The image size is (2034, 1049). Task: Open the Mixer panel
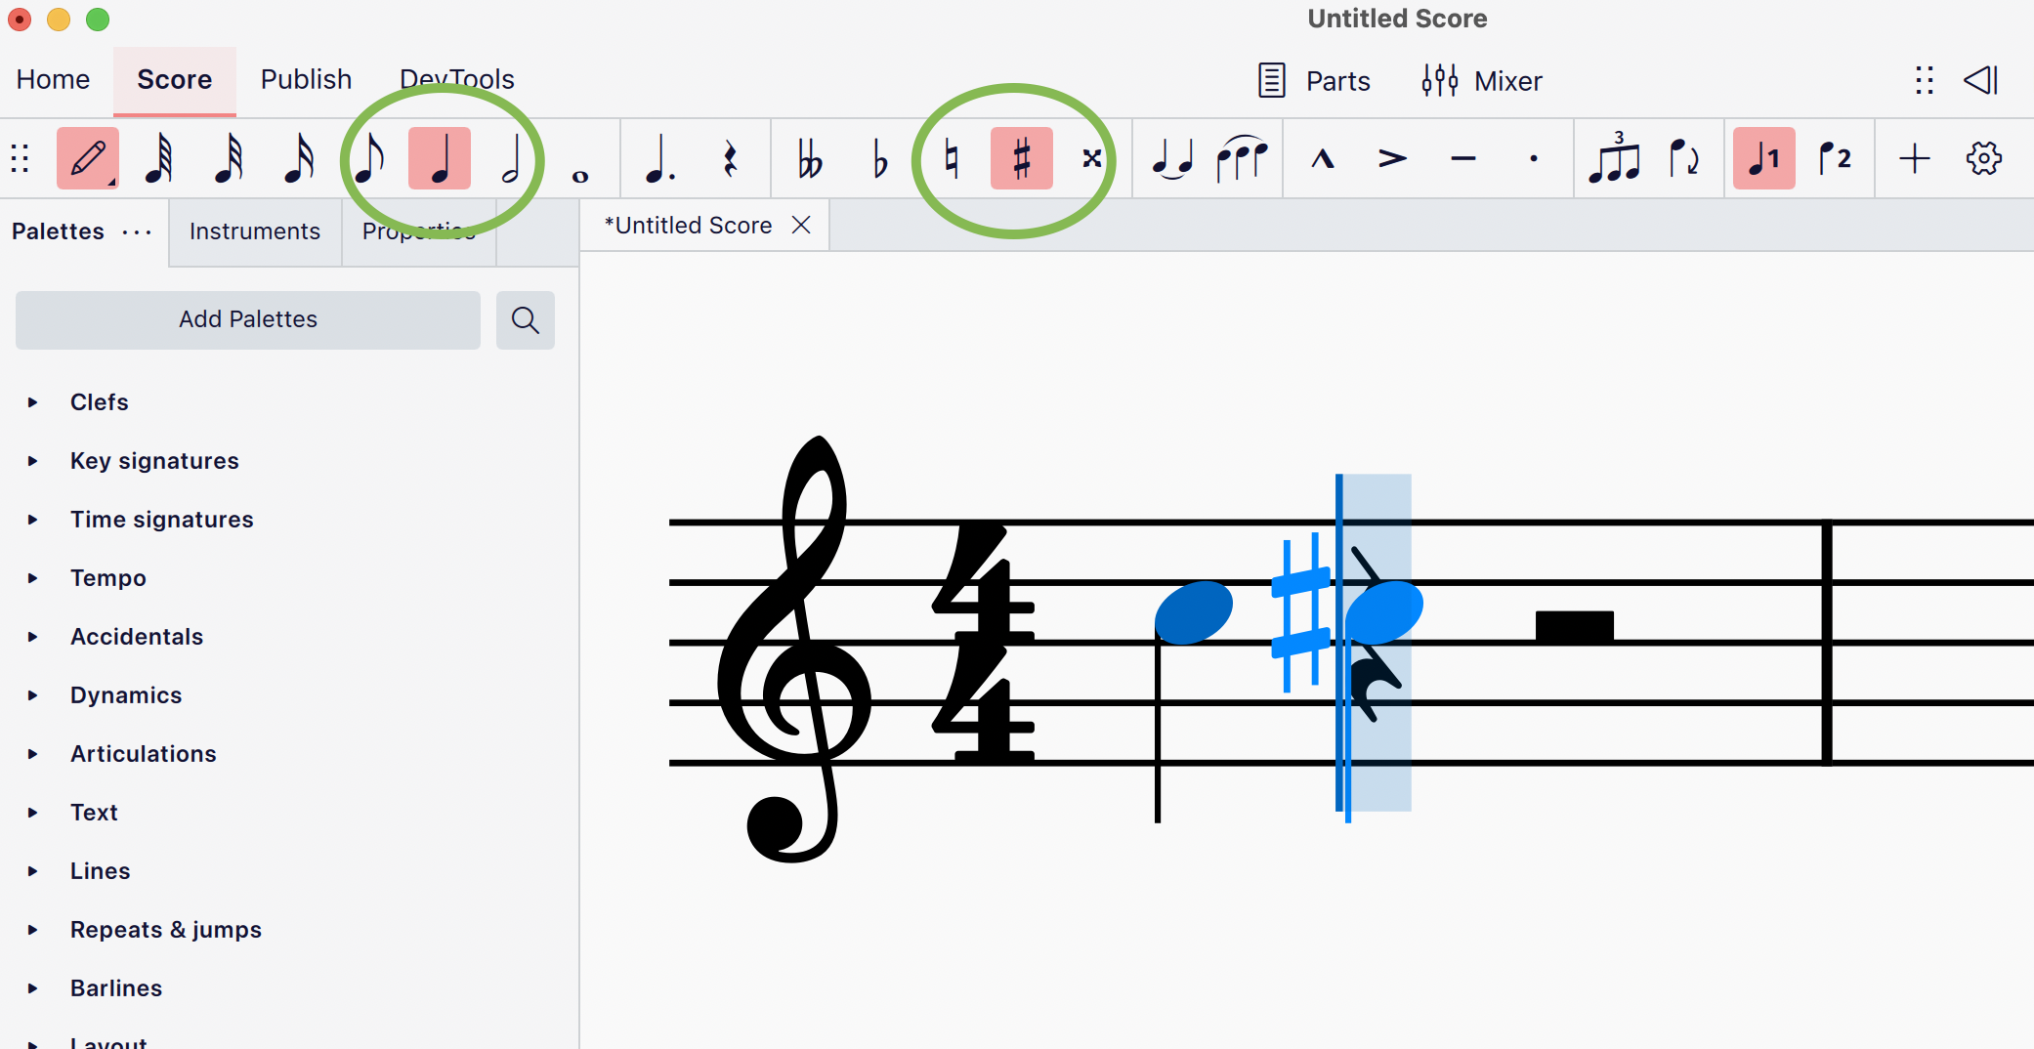point(1482,81)
